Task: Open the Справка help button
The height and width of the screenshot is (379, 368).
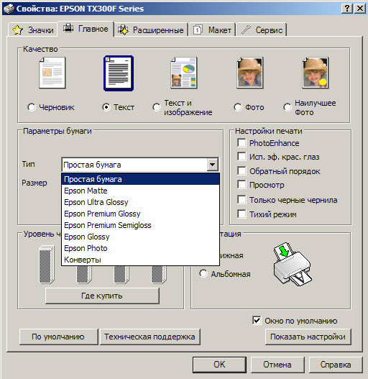Action: [336, 364]
